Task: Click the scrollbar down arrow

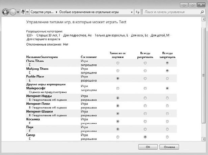Action: click(x=204, y=139)
